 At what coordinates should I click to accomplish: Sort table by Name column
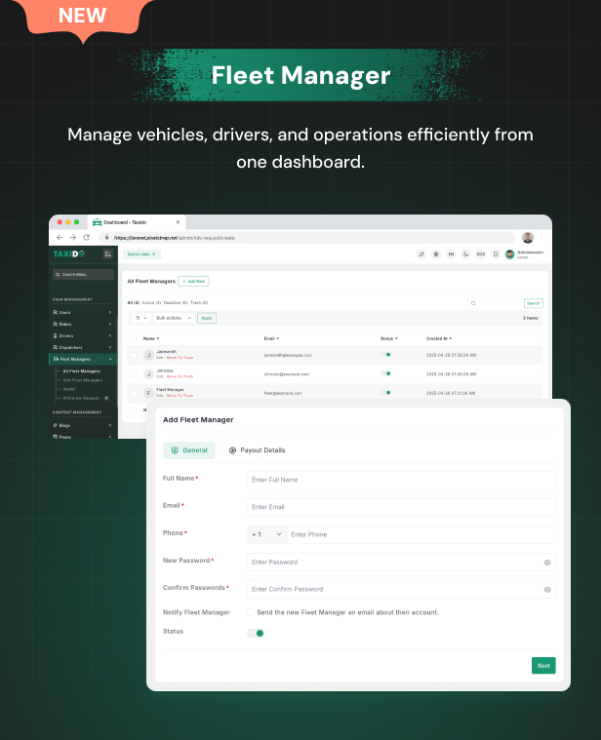click(151, 339)
